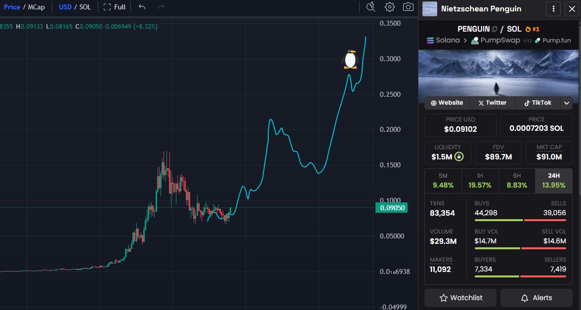Screen dimensions: 581x310
Task: Switch chart to Price mode
Action: (x=12, y=7)
